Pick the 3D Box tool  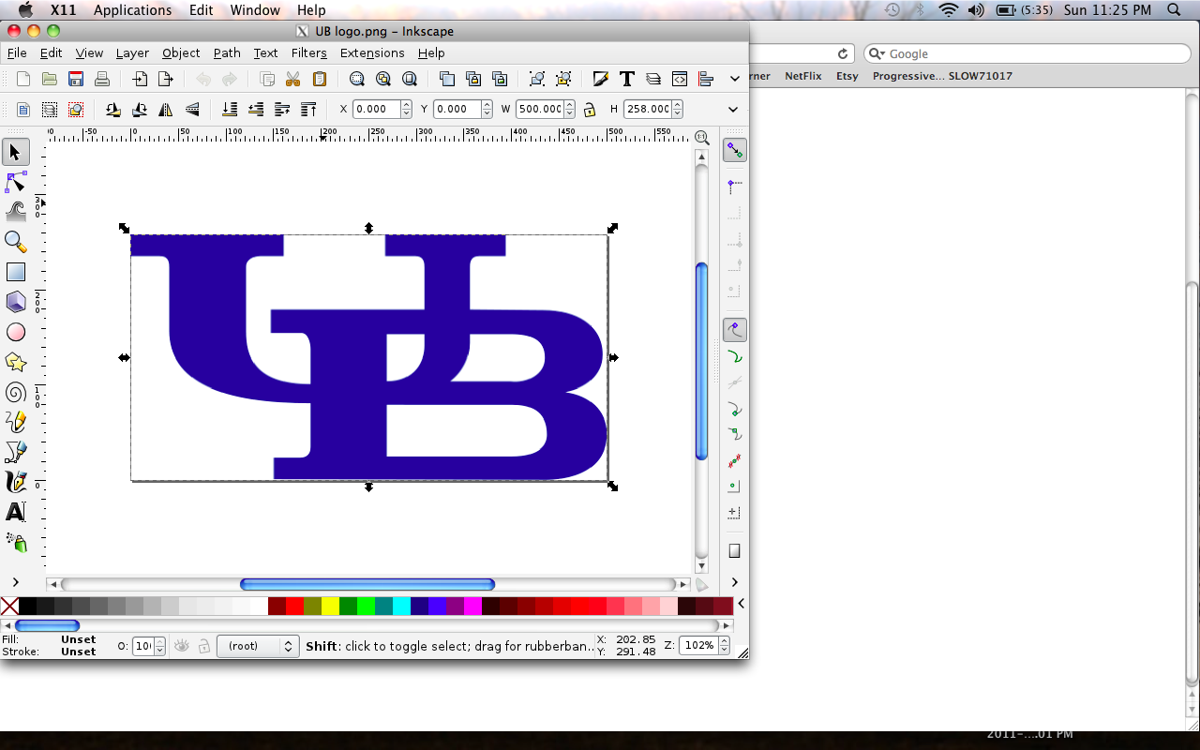point(15,302)
